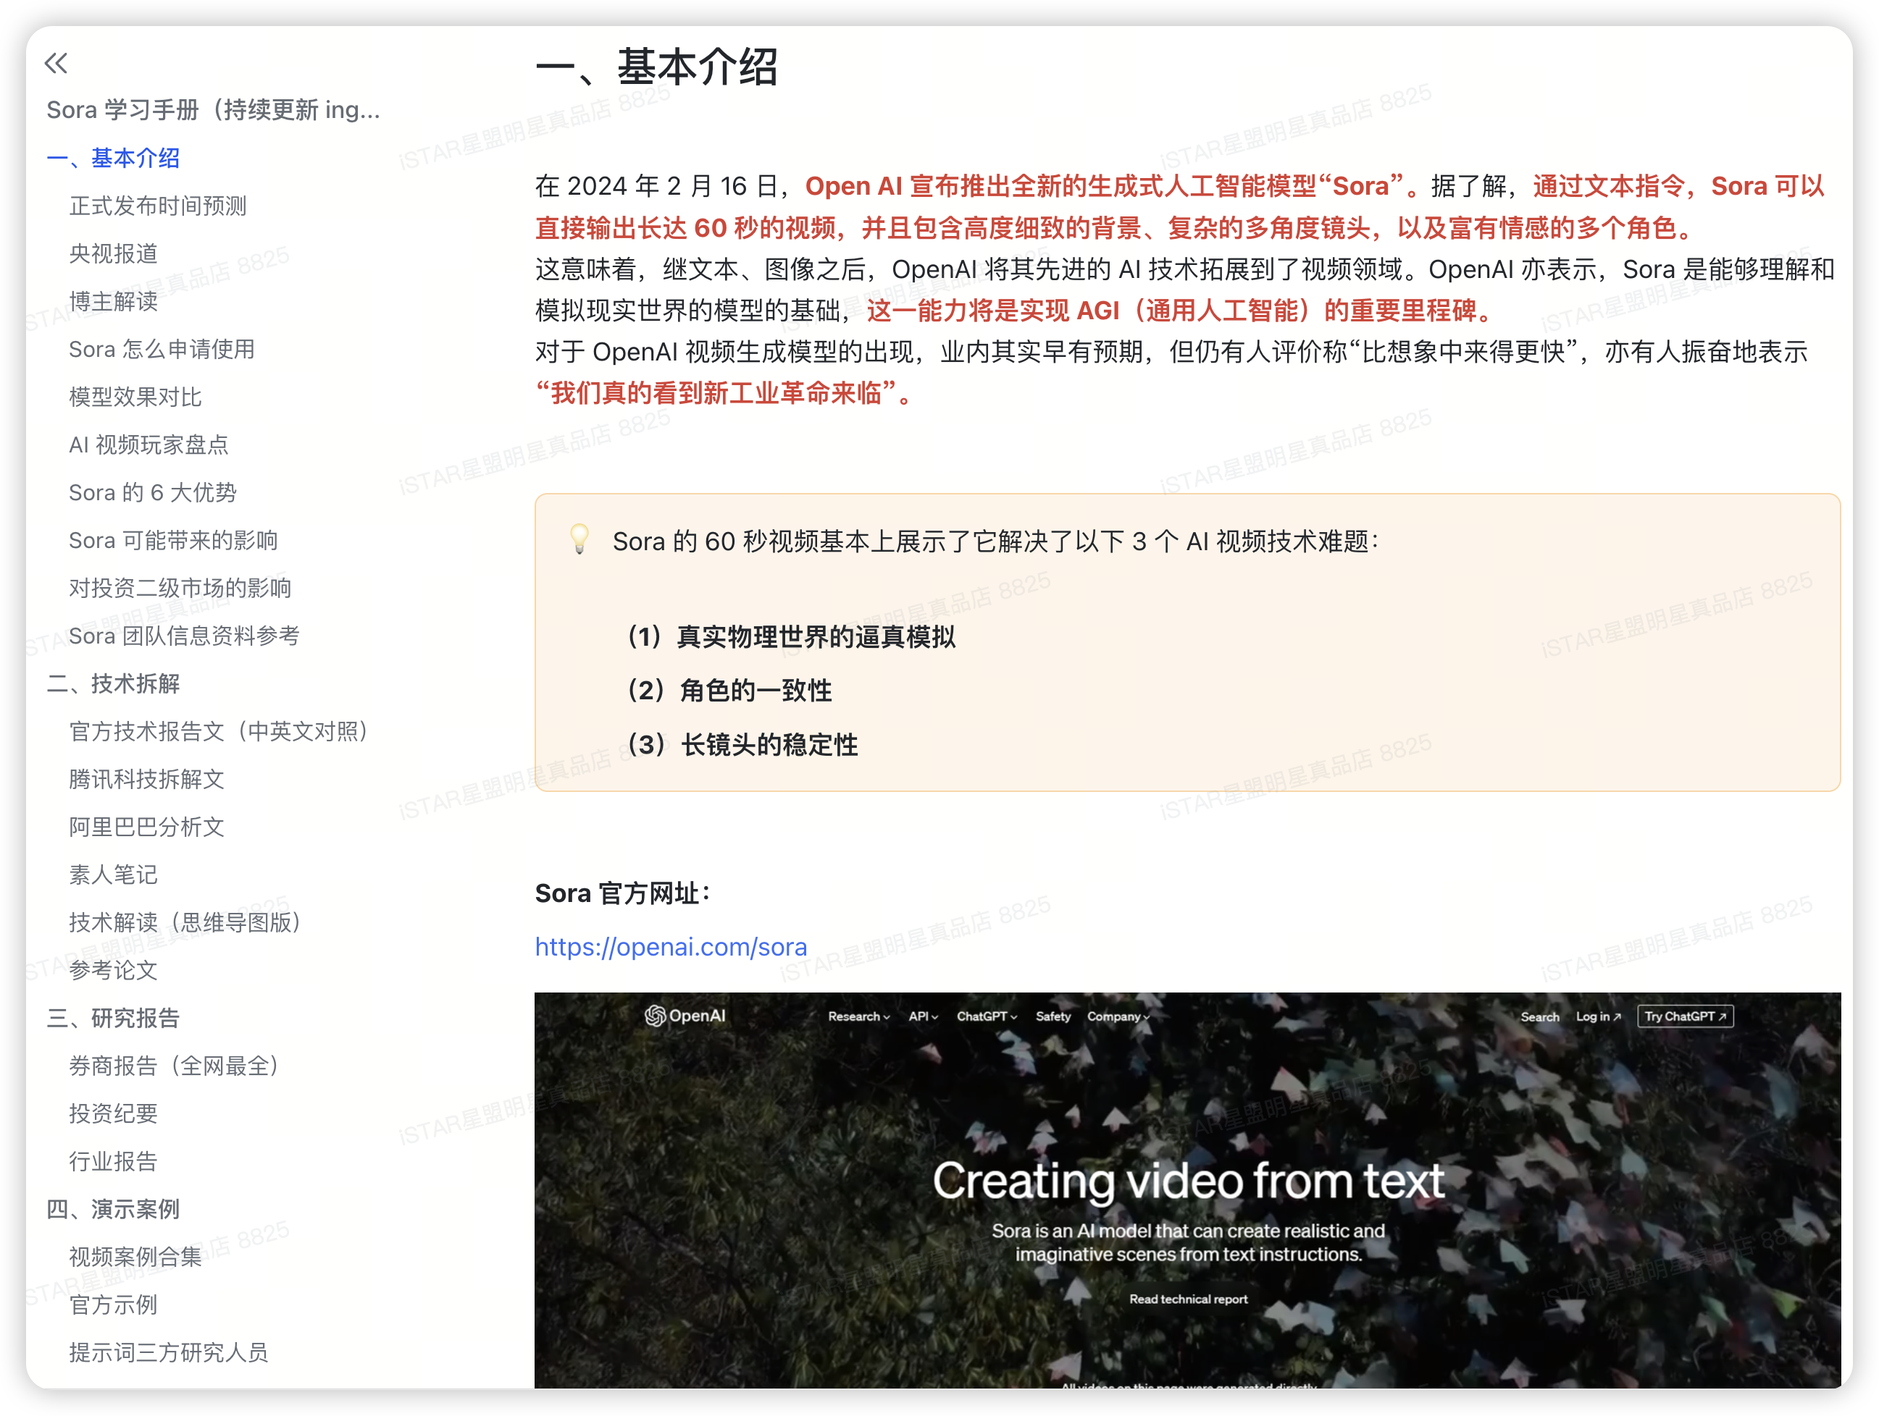Open '行业报告' outline entry

click(x=113, y=1161)
